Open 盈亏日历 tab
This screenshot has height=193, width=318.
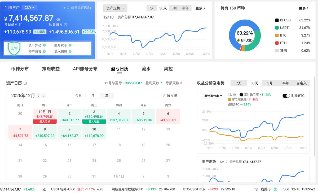[120, 69]
